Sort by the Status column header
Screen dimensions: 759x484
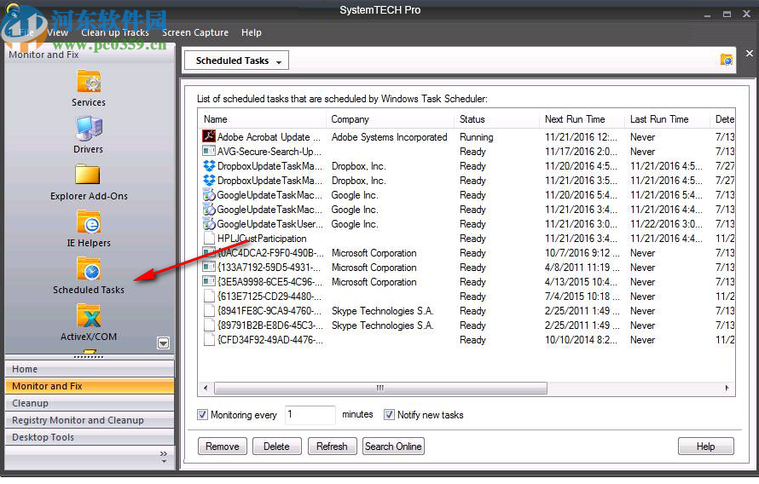(x=496, y=119)
